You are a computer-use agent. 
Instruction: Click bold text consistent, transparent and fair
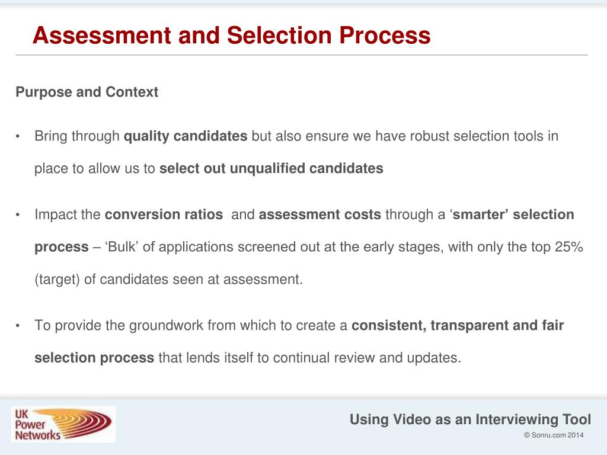click(x=458, y=325)
